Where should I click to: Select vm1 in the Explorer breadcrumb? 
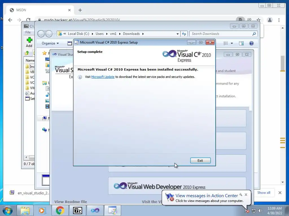(x=113, y=34)
